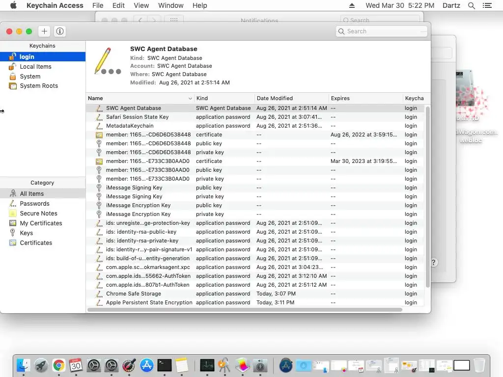Select the CD6D6D538448 certificate row
Screen dimensions: 503x377
click(255, 135)
